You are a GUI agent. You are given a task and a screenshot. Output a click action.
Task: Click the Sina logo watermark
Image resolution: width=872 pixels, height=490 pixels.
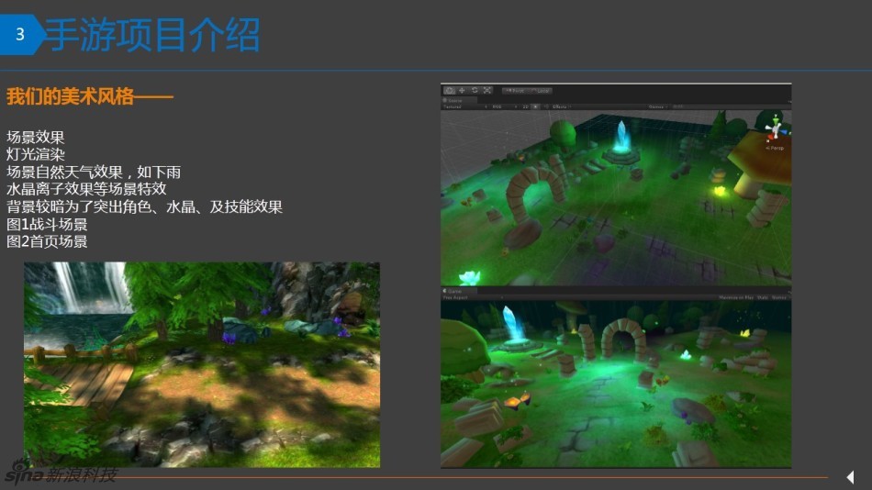click(61, 473)
